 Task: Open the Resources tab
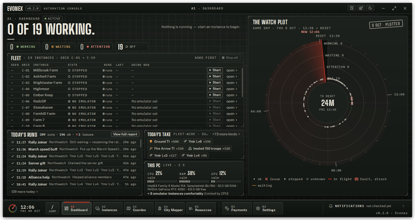[x=201, y=208]
